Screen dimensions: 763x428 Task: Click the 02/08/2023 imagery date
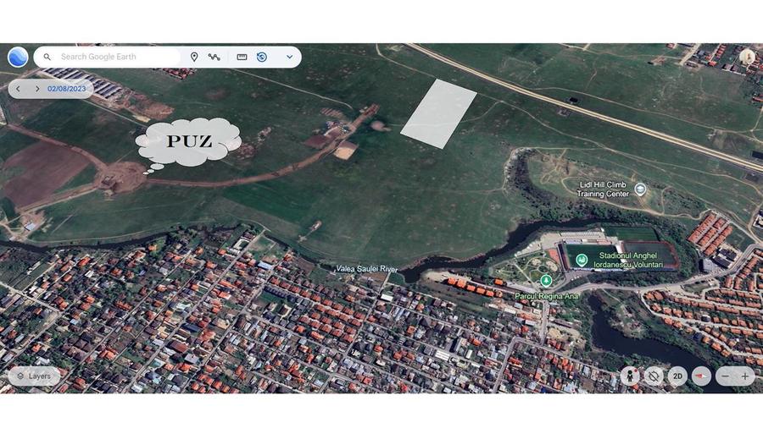click(67, 89)
